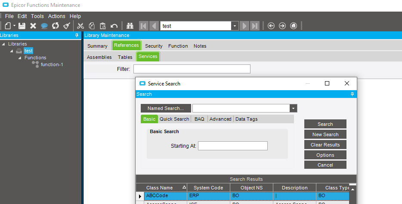The height and width of the screenshot is (204, 402).
Task: Click the Clear Results button
Action: pyautogui.click(x=325, y=145)
